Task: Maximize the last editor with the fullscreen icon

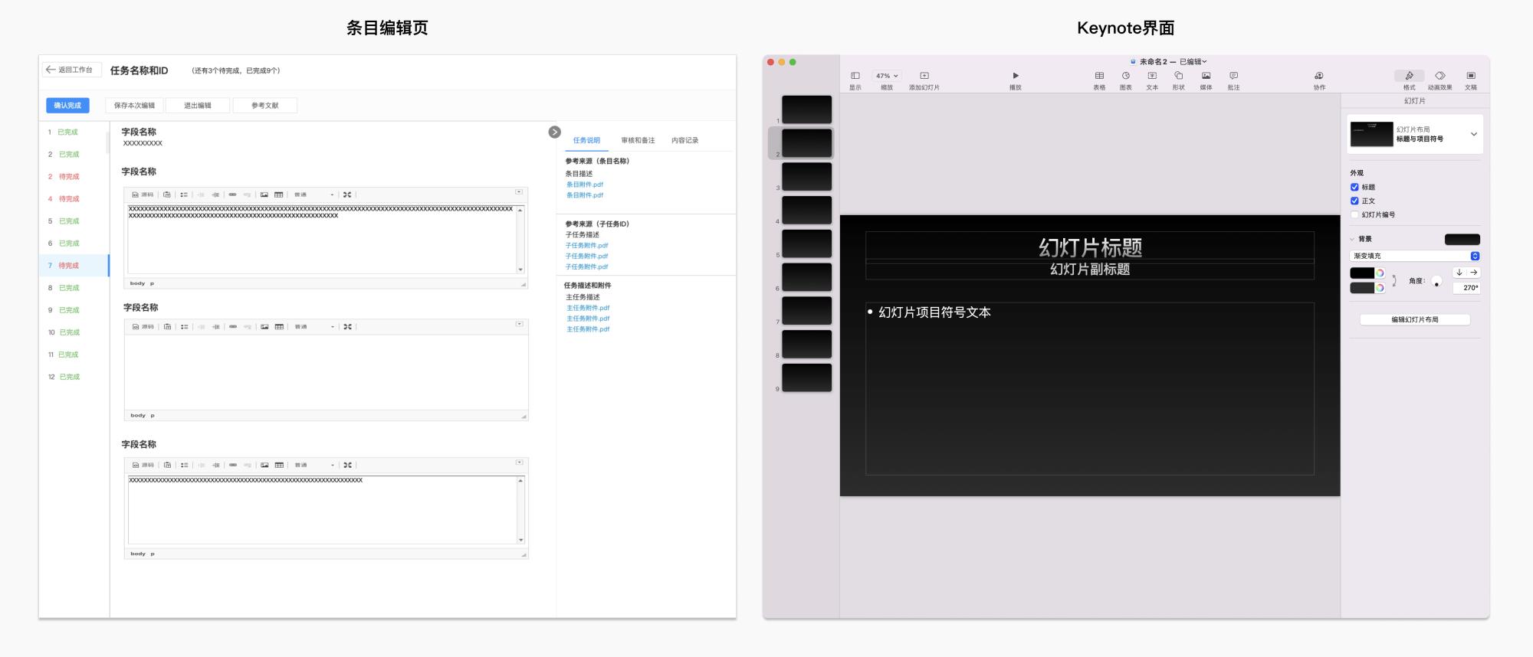Action: [348, 465]
